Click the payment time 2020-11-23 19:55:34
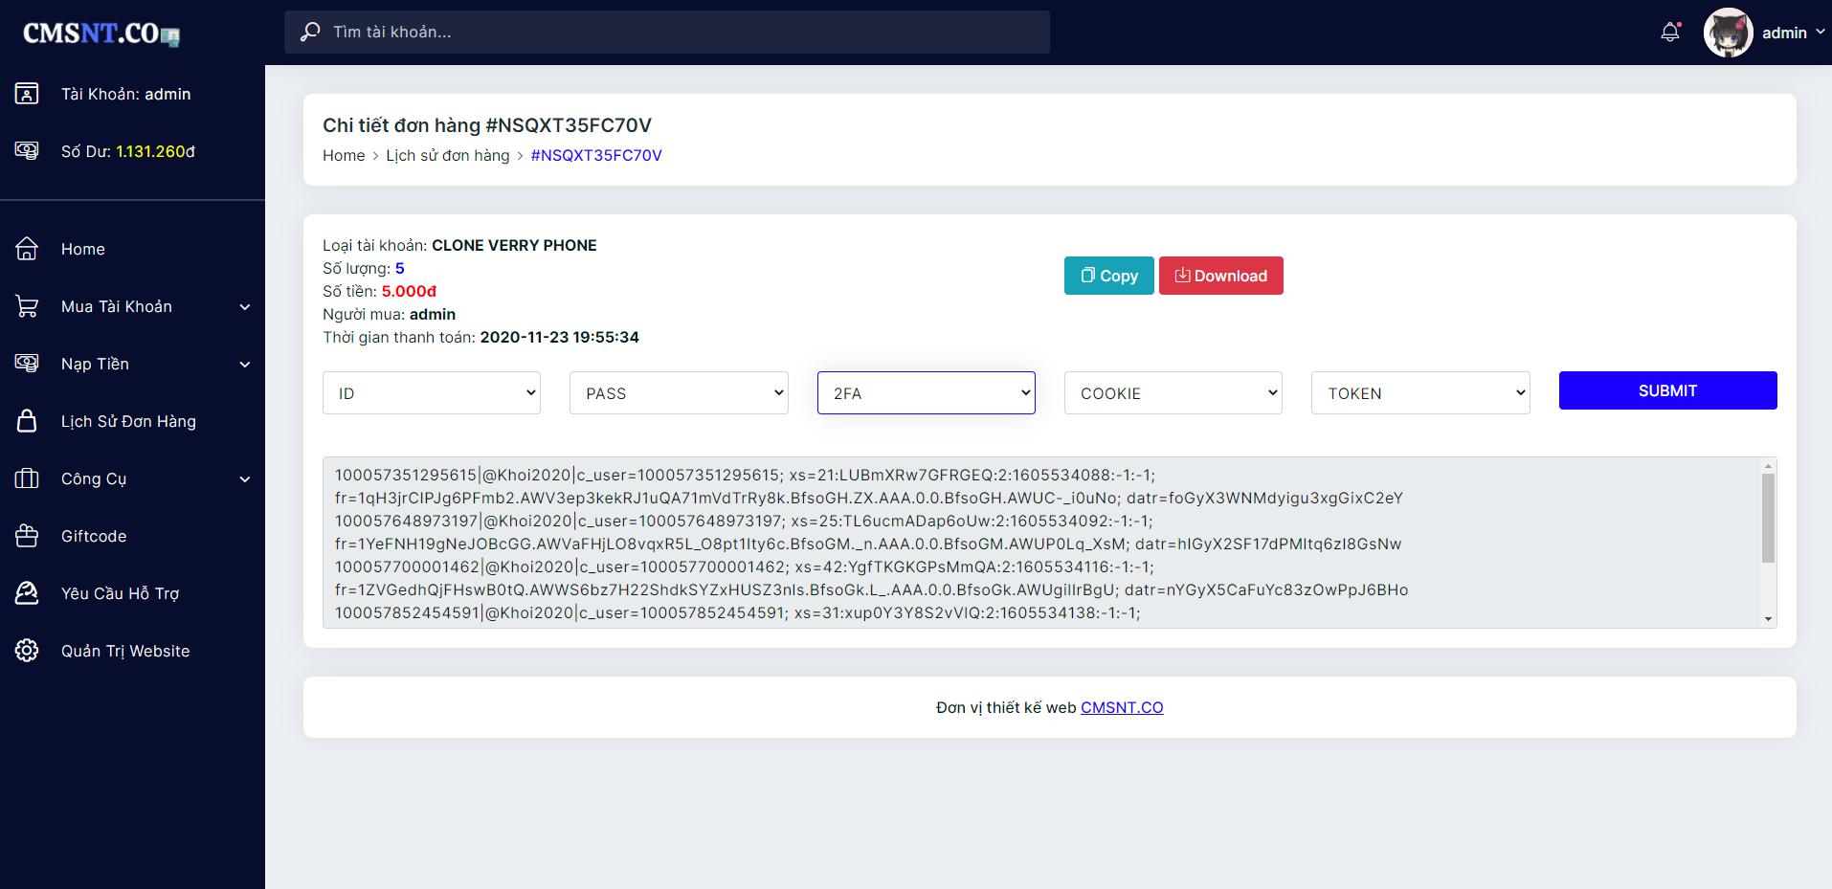The height and width of the screenshot is (889, 1832). click(560, 337)
